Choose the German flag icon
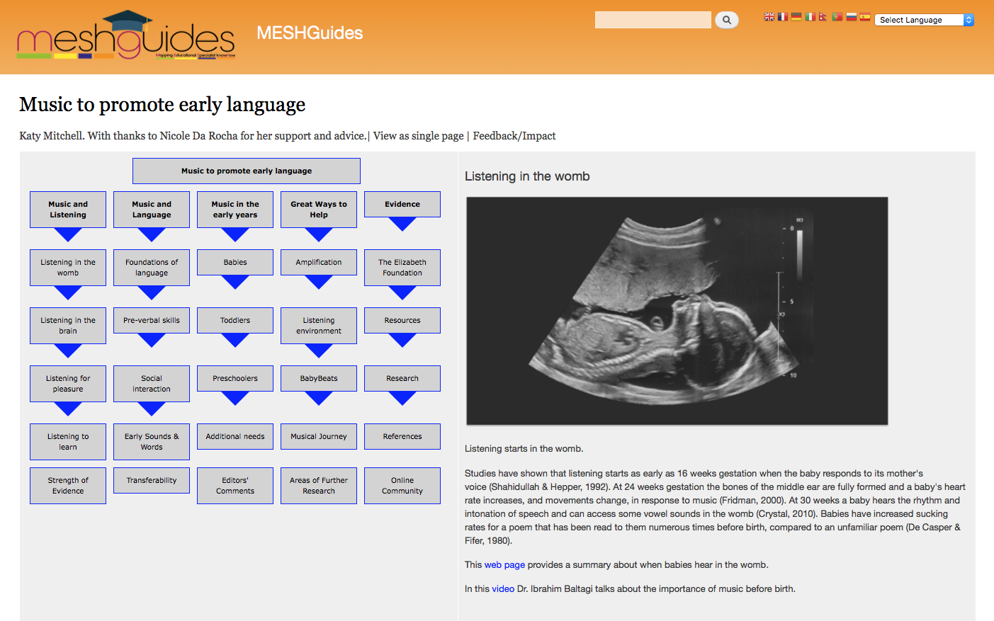The image size is (994, 621). [796, 17]
